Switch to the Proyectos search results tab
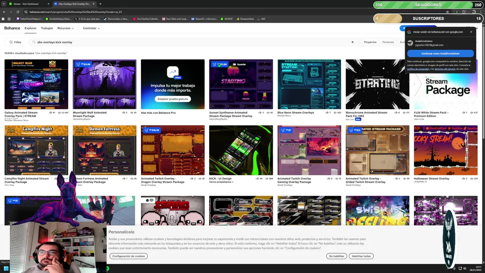 point(370,42)
